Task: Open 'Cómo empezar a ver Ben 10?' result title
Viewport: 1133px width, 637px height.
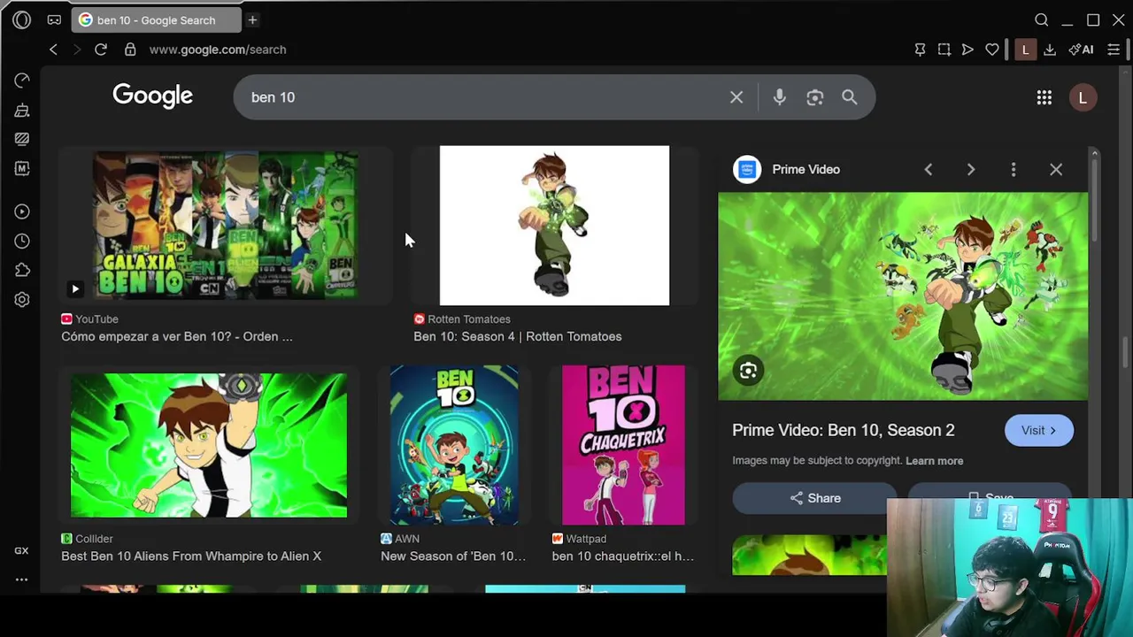Action: pos(177,336)
